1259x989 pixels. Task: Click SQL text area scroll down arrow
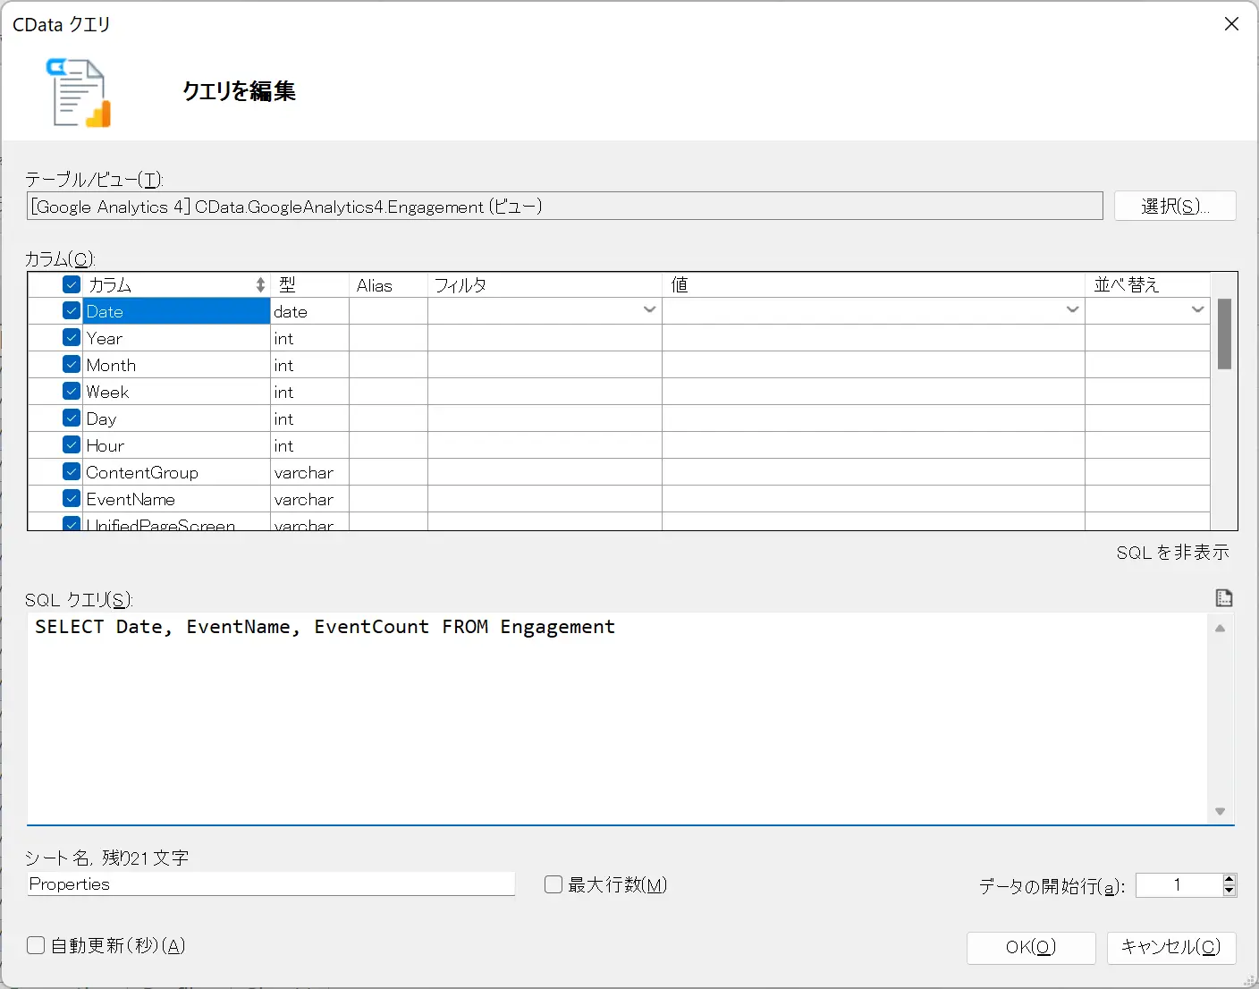(x=1220, y=811)
